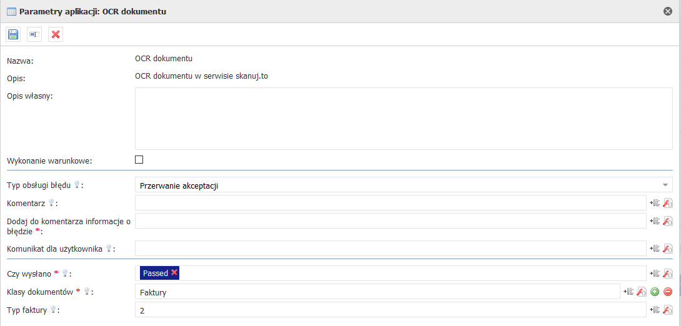Screen dimensions: 681x326
Task: Open the Typ obsługi błędu dropdown
Action: (403, 185)
